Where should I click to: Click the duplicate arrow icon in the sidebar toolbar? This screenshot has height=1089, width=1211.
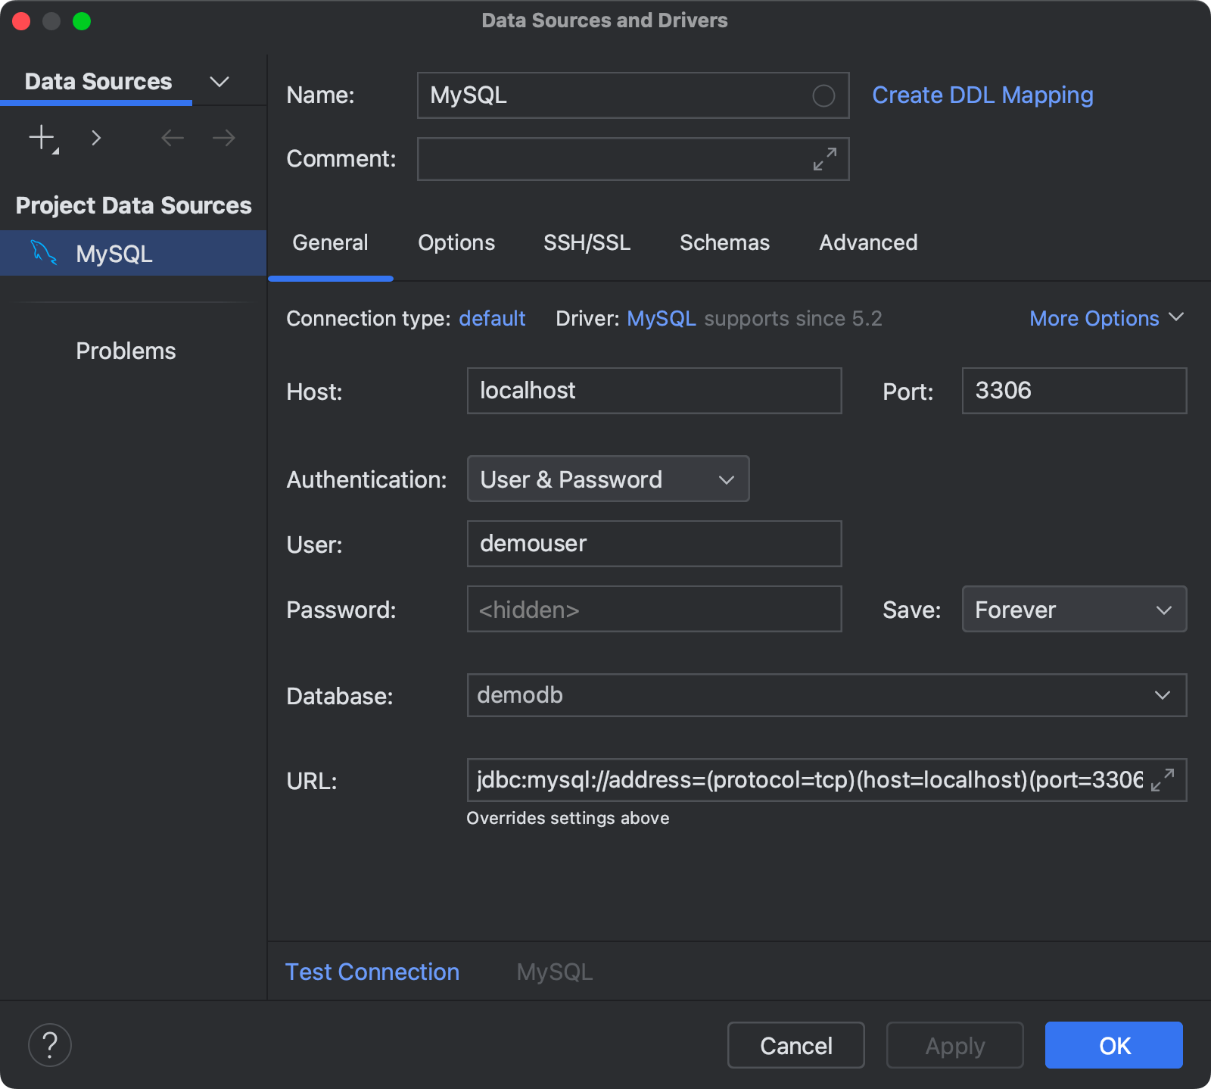(96, 138)
